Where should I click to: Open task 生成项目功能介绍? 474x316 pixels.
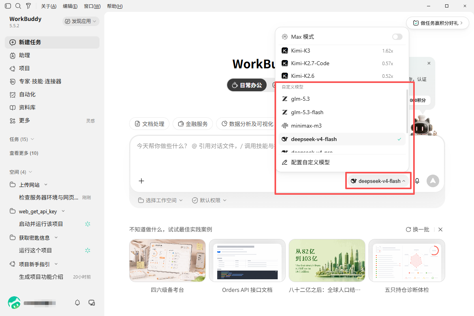point(41,277)
